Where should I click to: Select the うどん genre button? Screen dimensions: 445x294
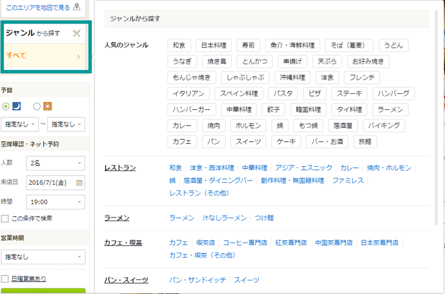point(394,45)
